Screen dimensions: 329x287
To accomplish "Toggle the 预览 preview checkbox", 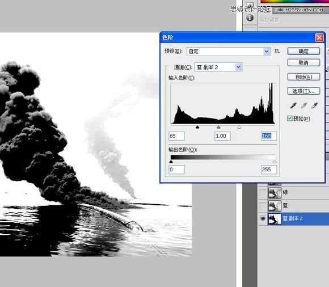I will 289,119.
